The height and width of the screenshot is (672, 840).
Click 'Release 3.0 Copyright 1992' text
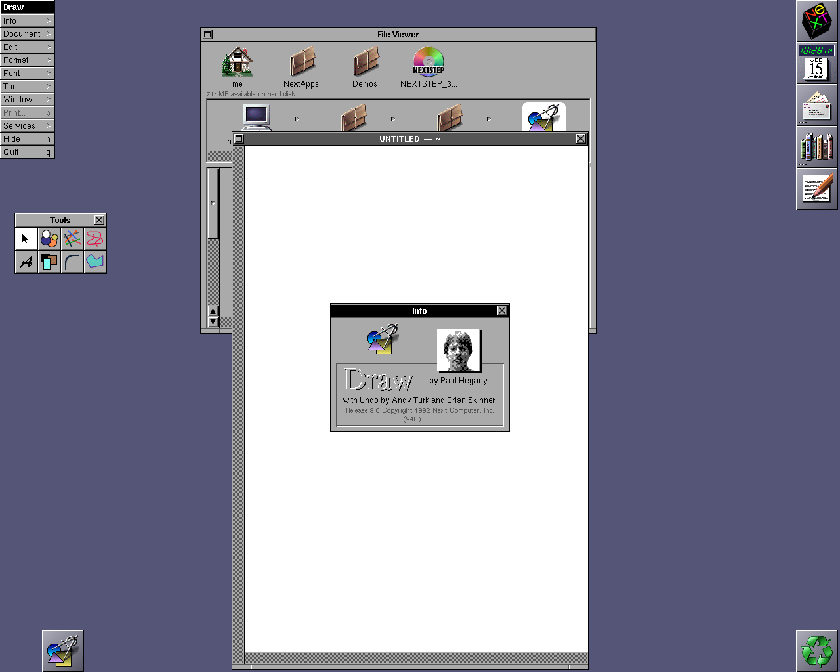420,410
